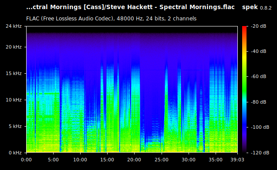277x170 pixels.
Task: Click the 15 kHz frequency axis label
Action: [14, 73]
